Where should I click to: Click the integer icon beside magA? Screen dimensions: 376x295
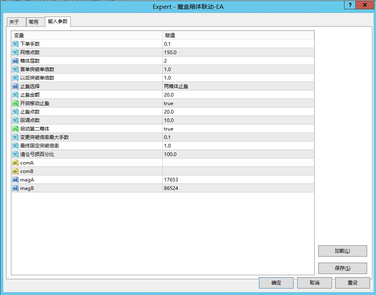point(15,179)
